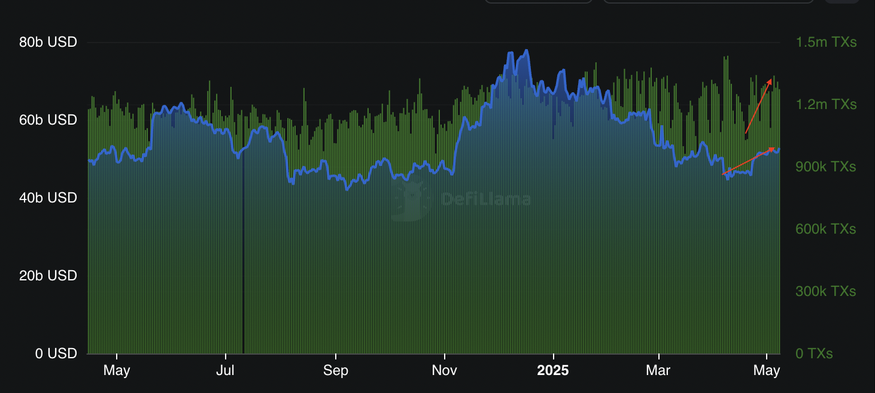
Task: Click the upper steep red arrow
Action: click(x=758, y=106)
